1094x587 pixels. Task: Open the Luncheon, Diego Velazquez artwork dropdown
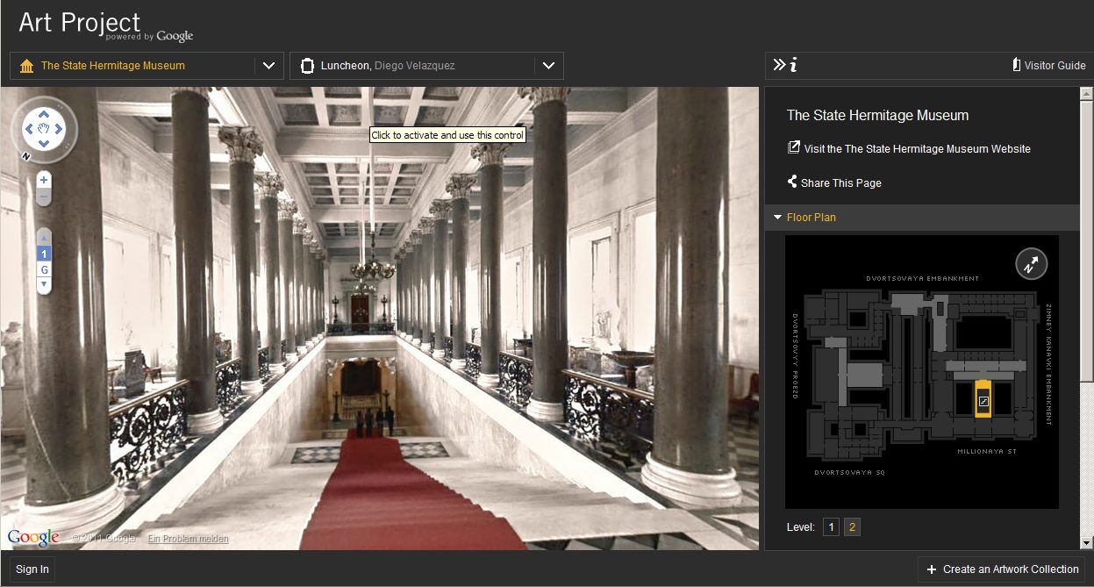click(x=426, y=66)
